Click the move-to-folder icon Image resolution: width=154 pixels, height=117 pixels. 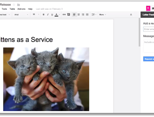coord(18,5)
